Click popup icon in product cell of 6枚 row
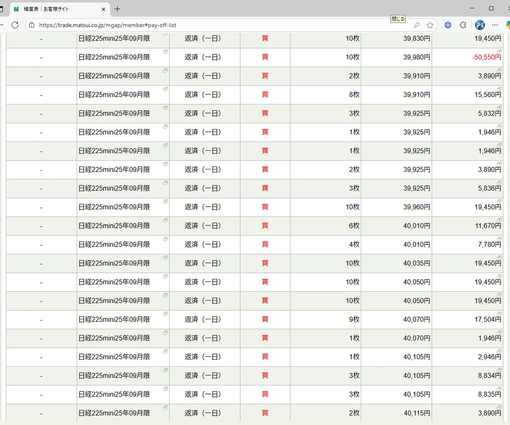The width and height of the screenshot is (510, 425). coord(166,220)
